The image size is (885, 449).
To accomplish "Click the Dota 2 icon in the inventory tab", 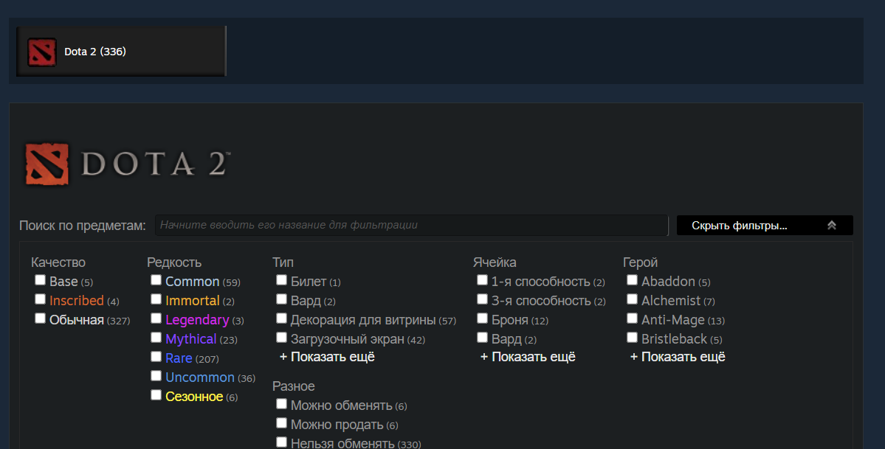I will point(42,52).
